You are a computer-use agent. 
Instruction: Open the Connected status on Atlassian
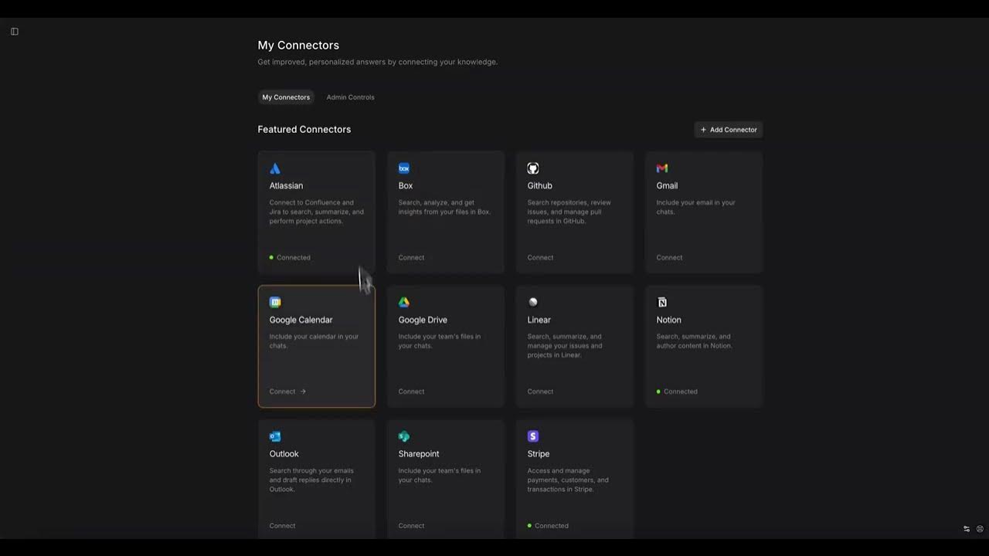point(293,258)
